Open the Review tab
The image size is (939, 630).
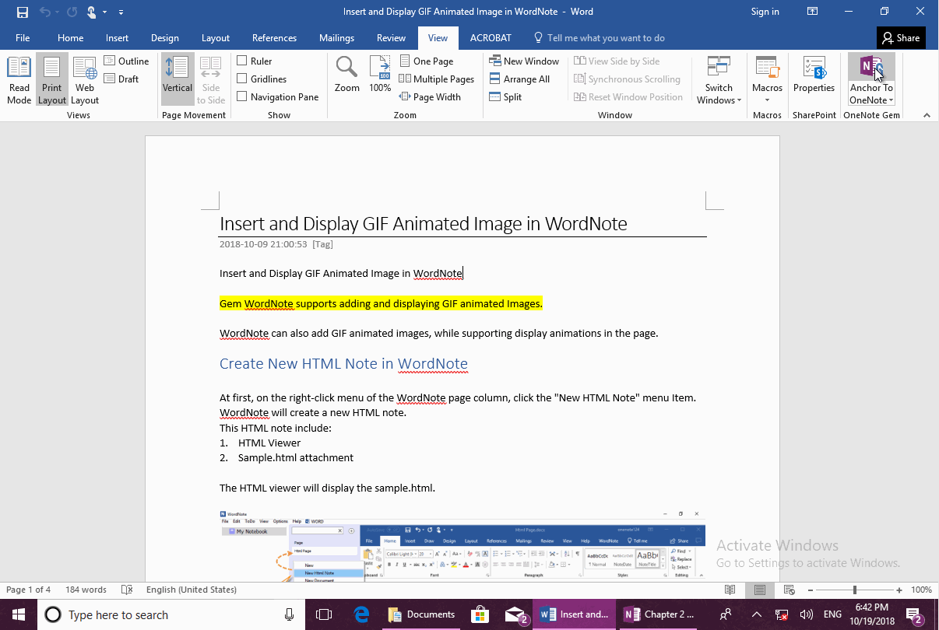[x=391, y=38]
